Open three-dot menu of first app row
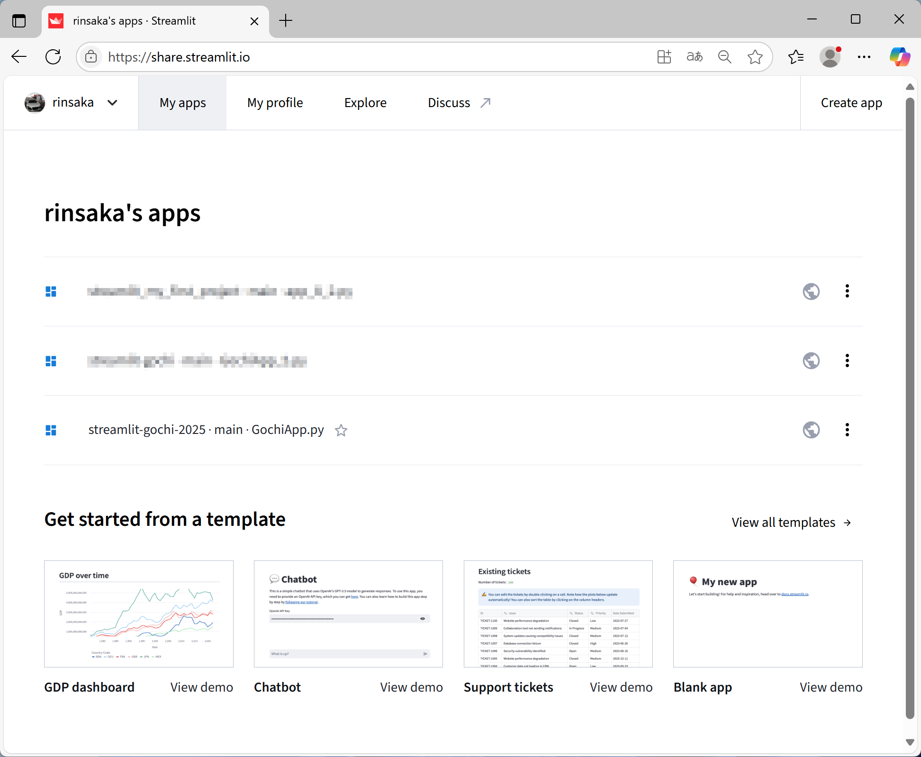This screenshot has height=757, width=921. (847, 291)
